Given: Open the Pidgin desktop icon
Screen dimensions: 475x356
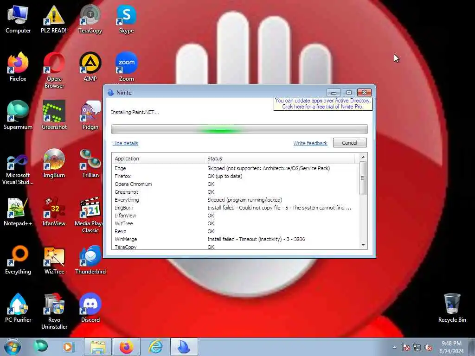Looking at the screenshot, I should click(x=90, y=115).
